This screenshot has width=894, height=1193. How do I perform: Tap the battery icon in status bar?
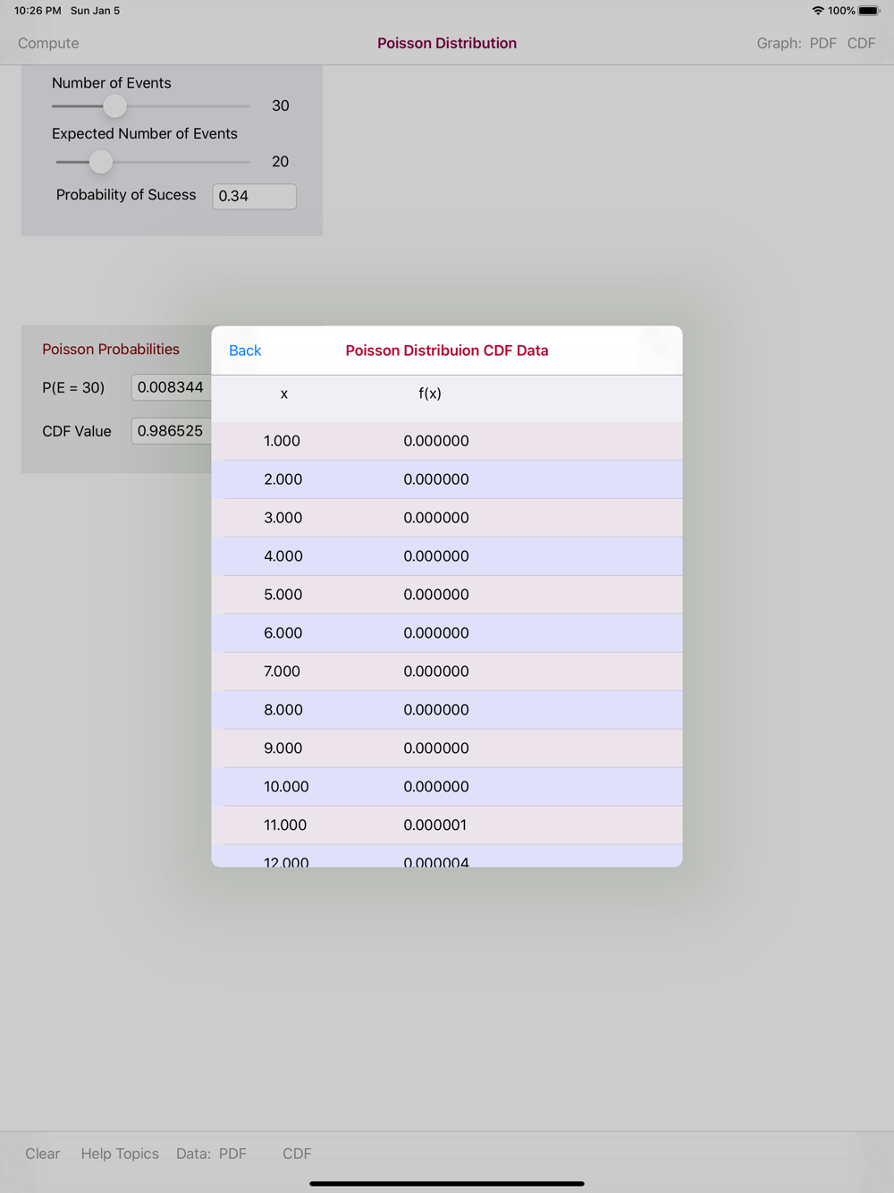[870, 11]
